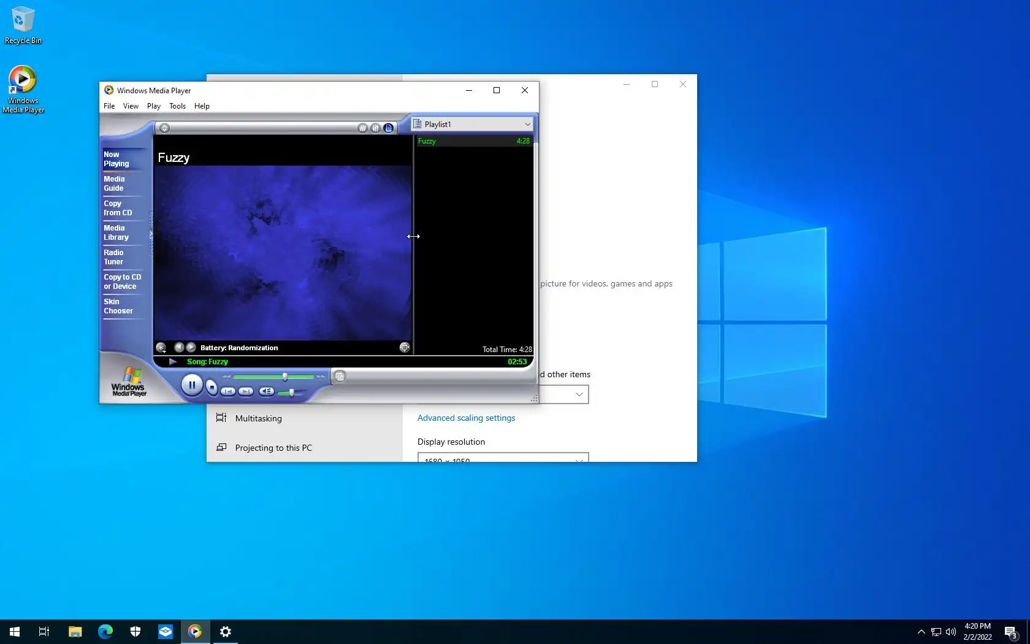Switch to the next visualization

tap(191, 347)
